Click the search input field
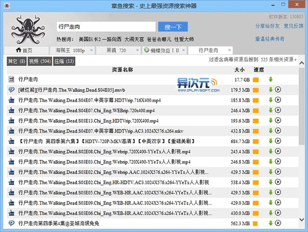This screenshot has height=232, width=308. pos(105,26)
